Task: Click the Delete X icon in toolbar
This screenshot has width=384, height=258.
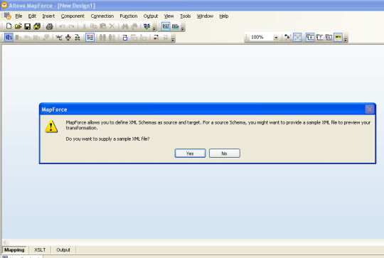Action: pos(112,26)
